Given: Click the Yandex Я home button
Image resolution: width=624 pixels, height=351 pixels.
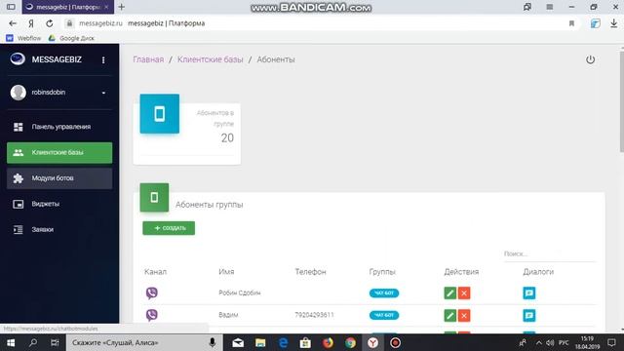Looking at the screenshot, I should pyautogui.click(x=31, y=23).
